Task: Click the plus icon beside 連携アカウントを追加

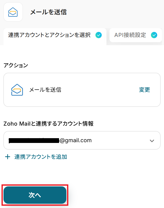Action: pos(8,157)
